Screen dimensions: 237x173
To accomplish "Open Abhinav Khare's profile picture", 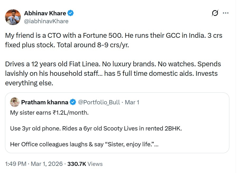I will (x=13, y=17).
